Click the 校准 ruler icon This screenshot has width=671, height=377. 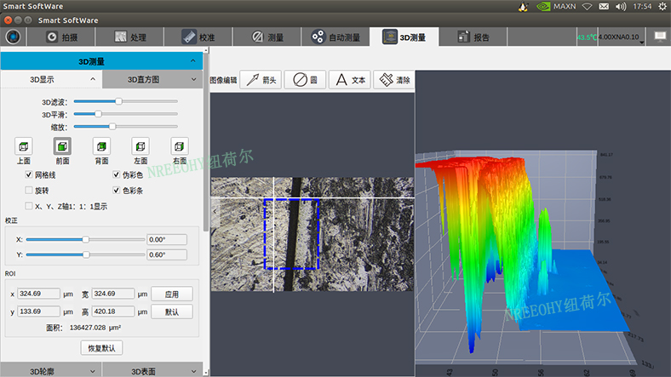[x=189, y=37]
